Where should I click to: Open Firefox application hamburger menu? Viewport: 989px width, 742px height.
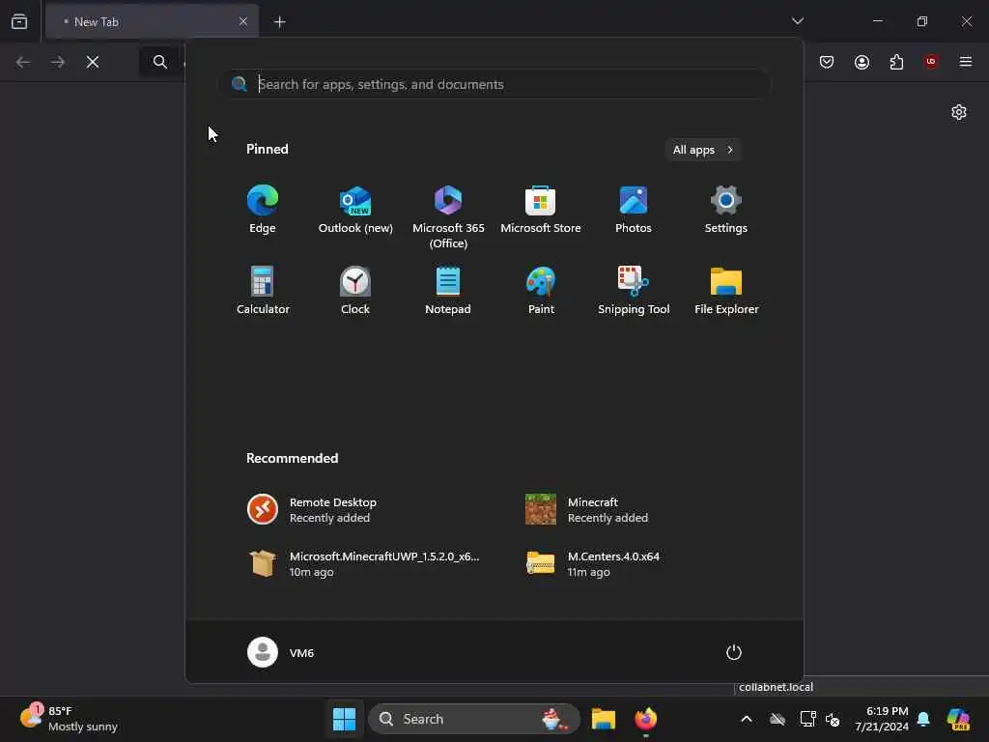pos(966,62)
